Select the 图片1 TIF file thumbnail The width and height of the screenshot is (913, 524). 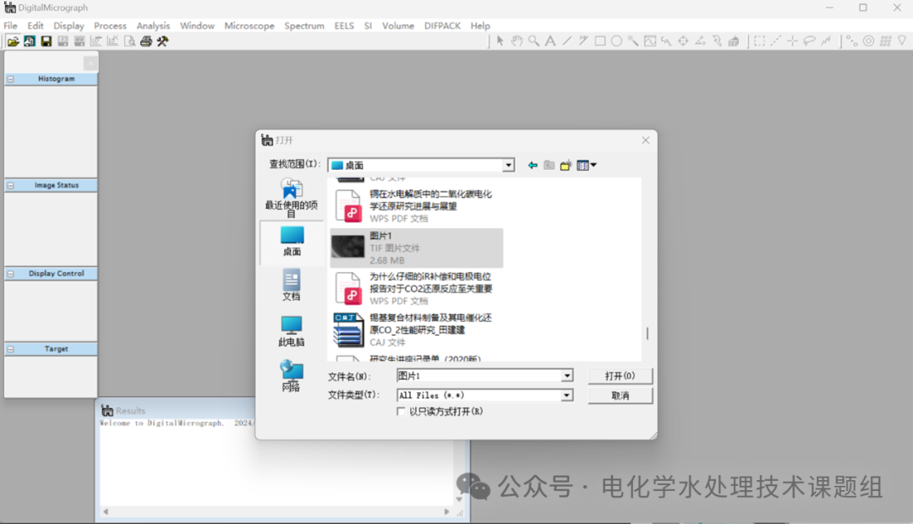[347, 247]
